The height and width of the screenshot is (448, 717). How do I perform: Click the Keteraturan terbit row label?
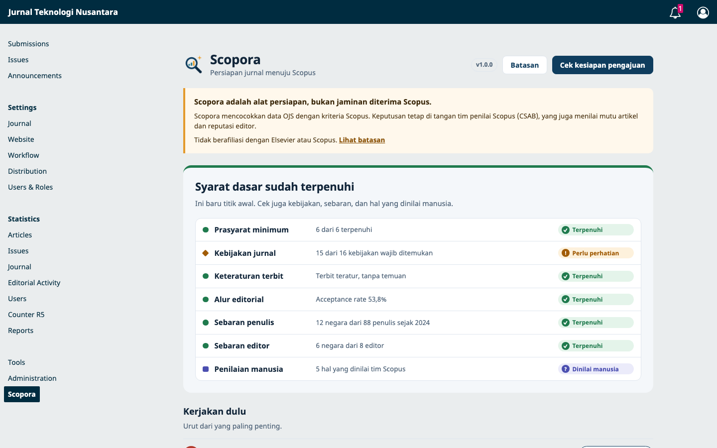pos(249,276)
